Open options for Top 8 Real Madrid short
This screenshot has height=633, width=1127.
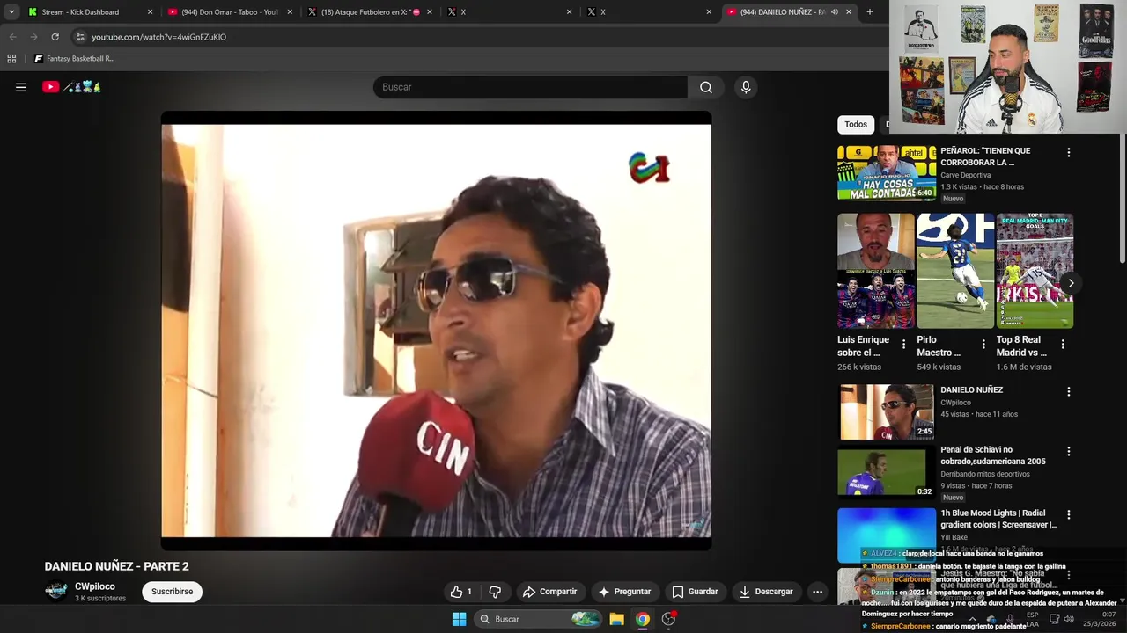click(x=1063, y=345)
